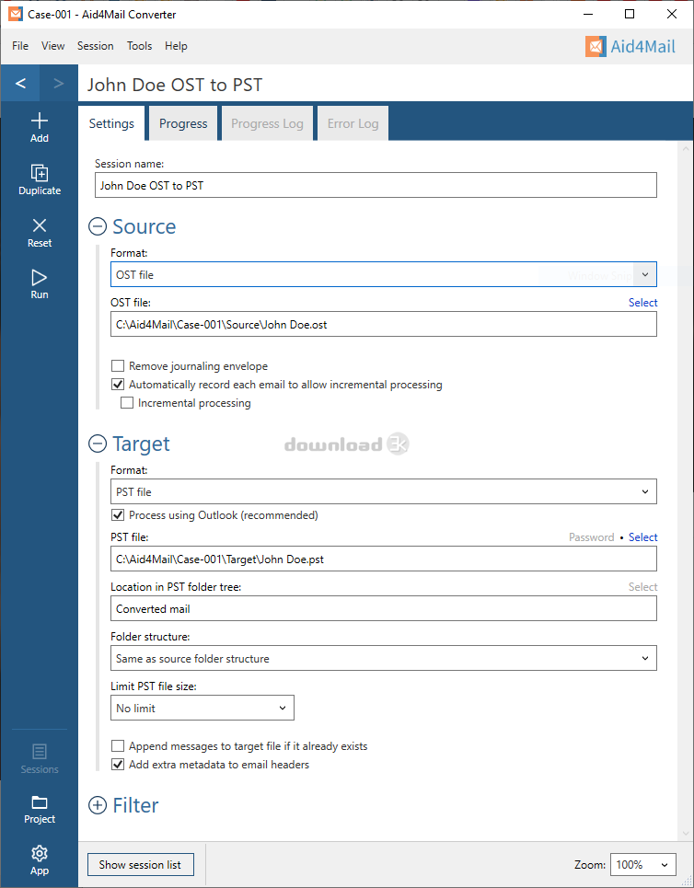
Task: Open App settings gear
Action: click(39, 860)
